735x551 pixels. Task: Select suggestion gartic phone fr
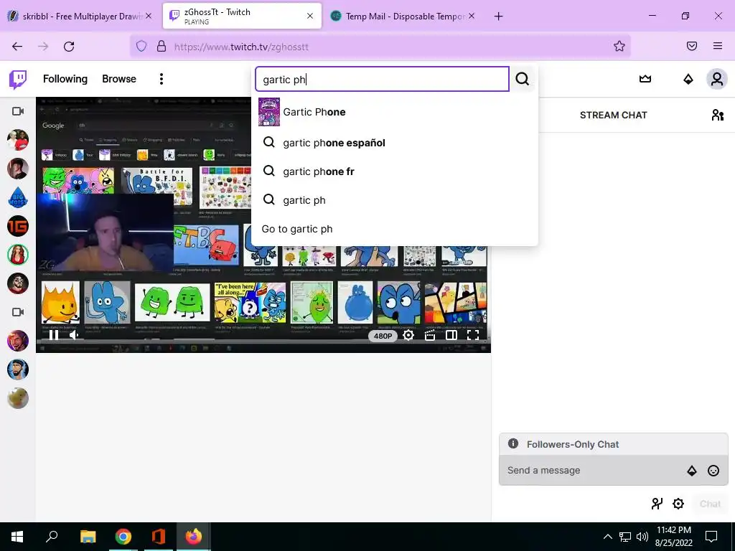coord(394,171)
